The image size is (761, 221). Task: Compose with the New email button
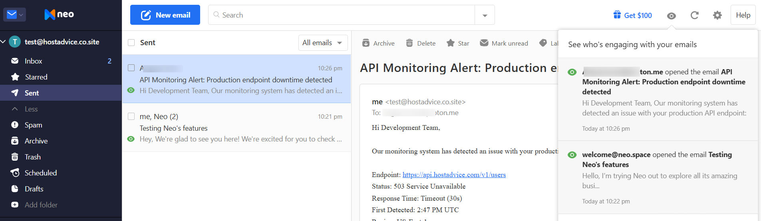(x=165, y=15)
